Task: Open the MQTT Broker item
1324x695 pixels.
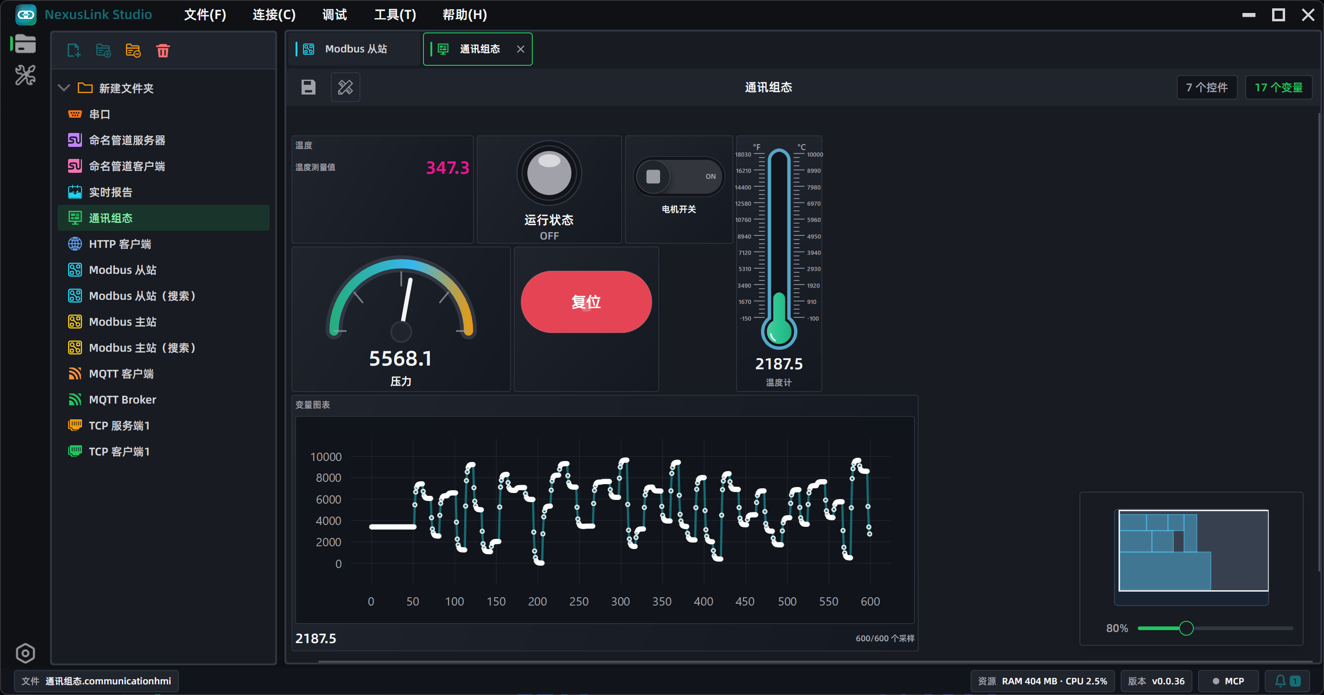Action: (164, 399)
